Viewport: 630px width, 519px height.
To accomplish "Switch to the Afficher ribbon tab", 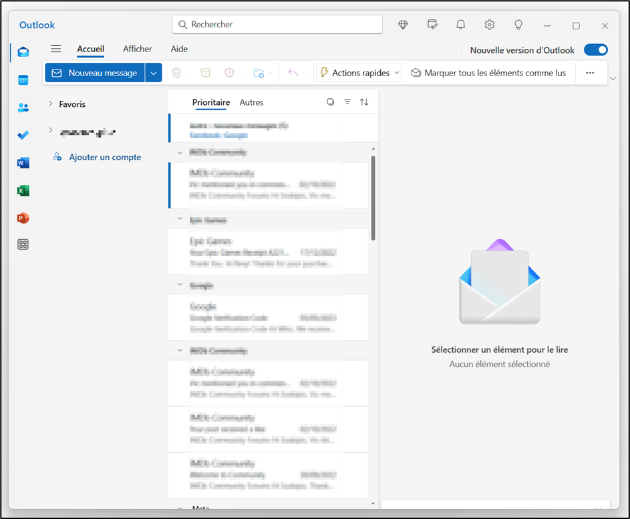I will coord(137,49).
